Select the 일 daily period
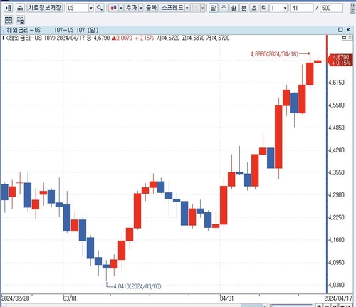356x307 pixels. 214,8
